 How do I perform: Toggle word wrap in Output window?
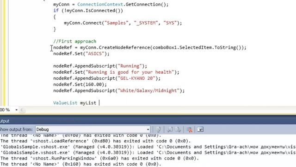tap(200, 129)
